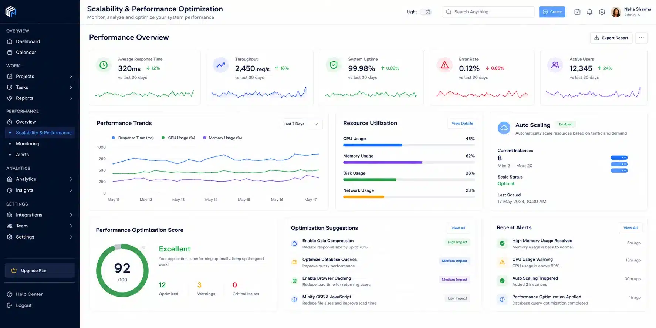Click the warning triangle in Error Rate card
Image resolution: width=656 pixels, height=328 pixels.
[444, 65]
